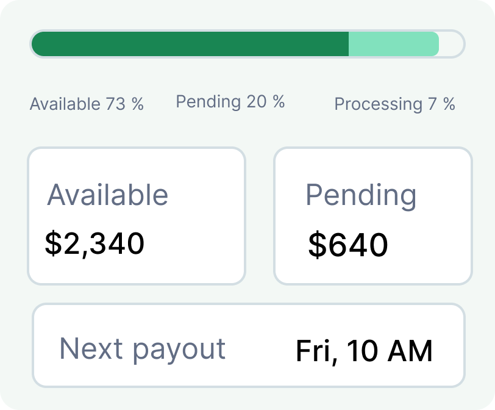Click the "20 %" percentage value
Viewport: 495px width, 410px height.
click(x=266, y=102)
